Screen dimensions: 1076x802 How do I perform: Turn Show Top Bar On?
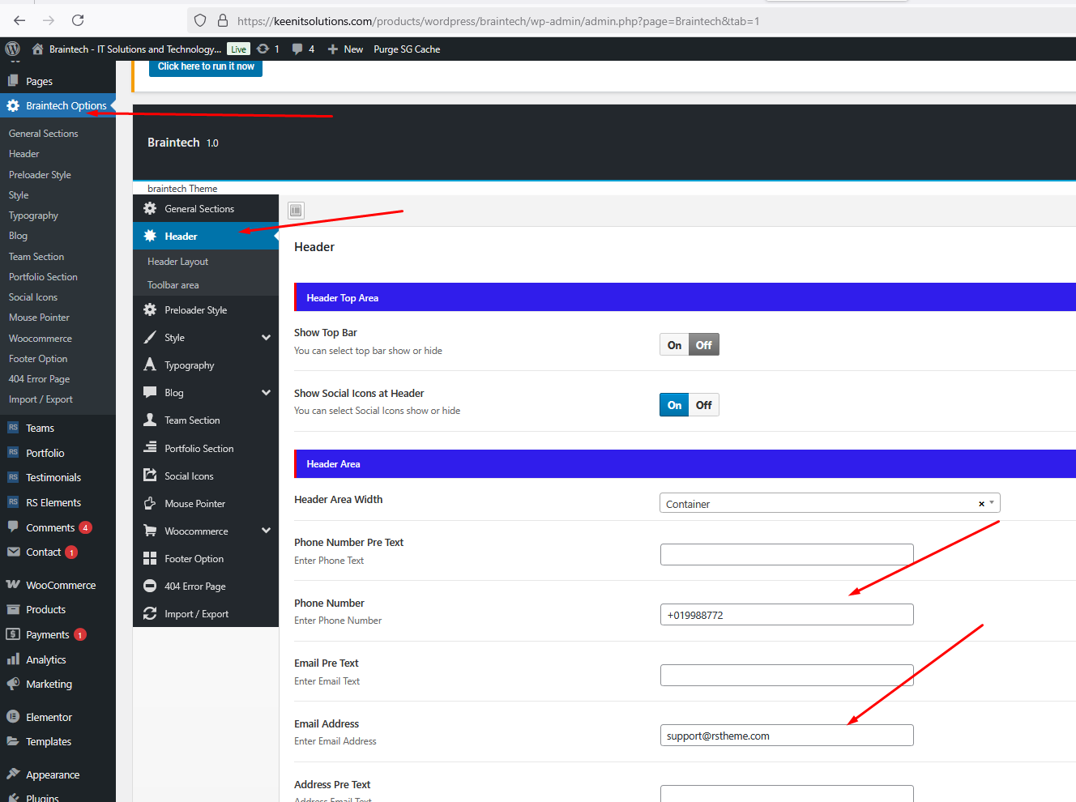point(674,345)
